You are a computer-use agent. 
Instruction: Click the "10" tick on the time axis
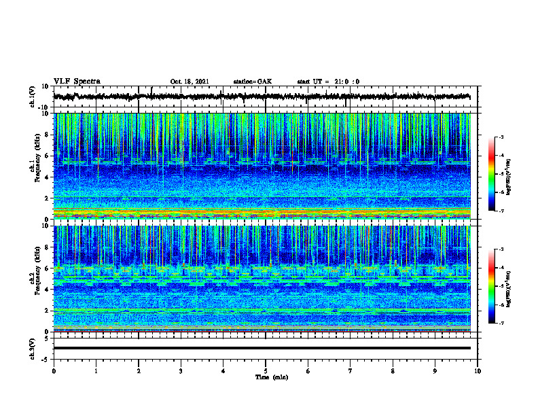click(478, 371)
